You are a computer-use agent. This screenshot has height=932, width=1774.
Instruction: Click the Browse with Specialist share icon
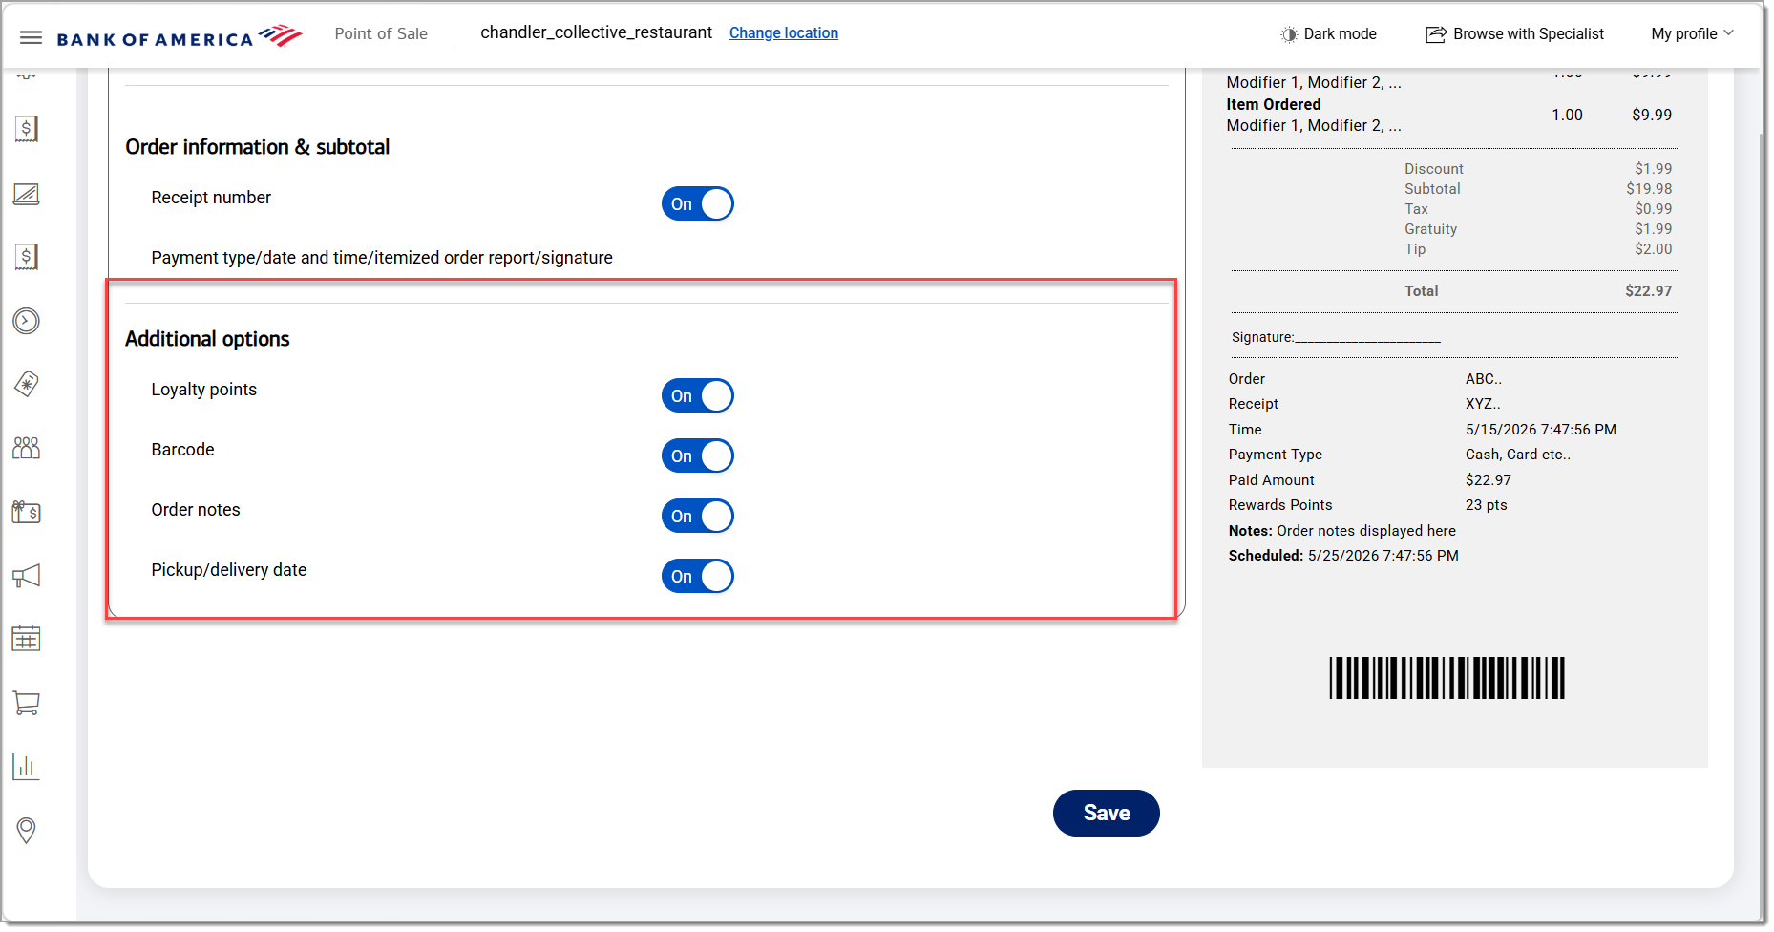1436,34
